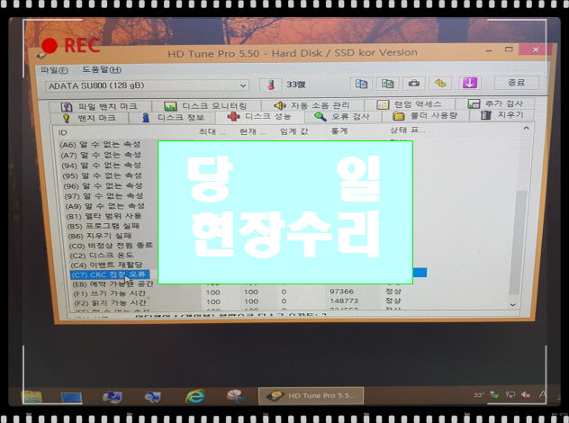This screenshot has height=423, width=569.
Task: Open the blue desktop taskbar icon
Action: [x=71, y=397]
